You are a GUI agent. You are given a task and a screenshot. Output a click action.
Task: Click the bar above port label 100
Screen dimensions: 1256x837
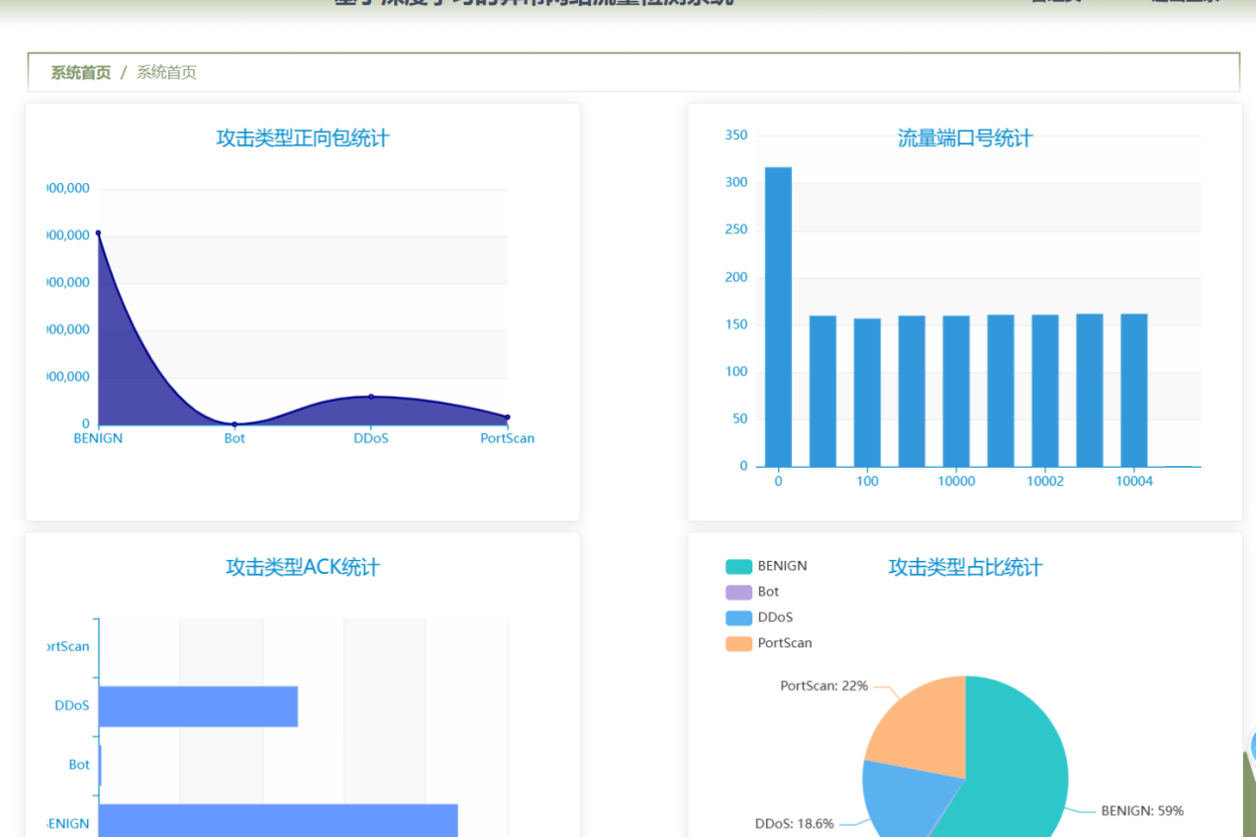pyautogui.click(x=866, y=391)
